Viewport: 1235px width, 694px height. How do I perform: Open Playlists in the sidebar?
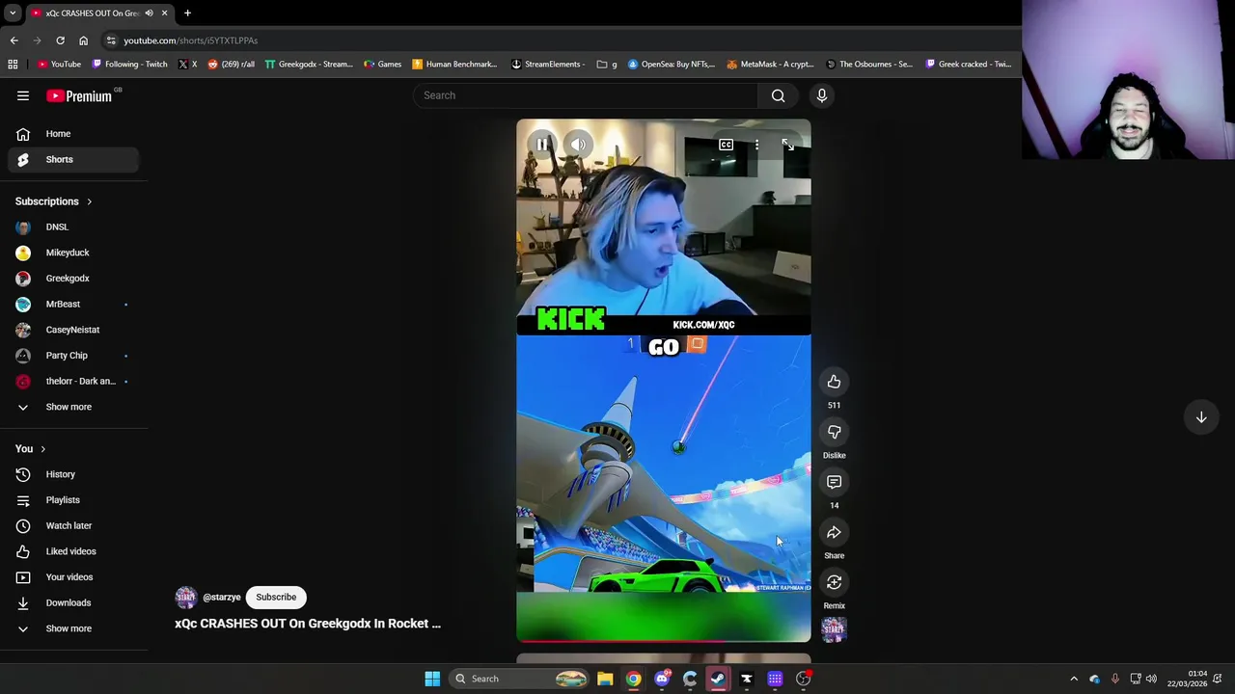point(74,500)
